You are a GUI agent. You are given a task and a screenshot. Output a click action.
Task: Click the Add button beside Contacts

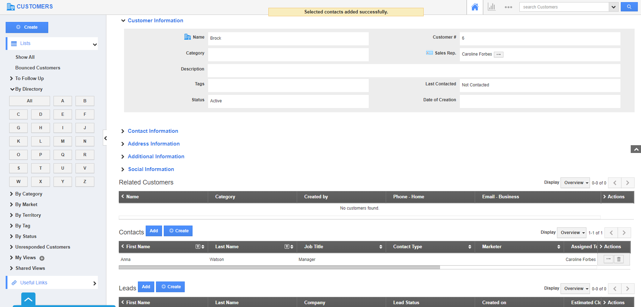click(154, 231)
